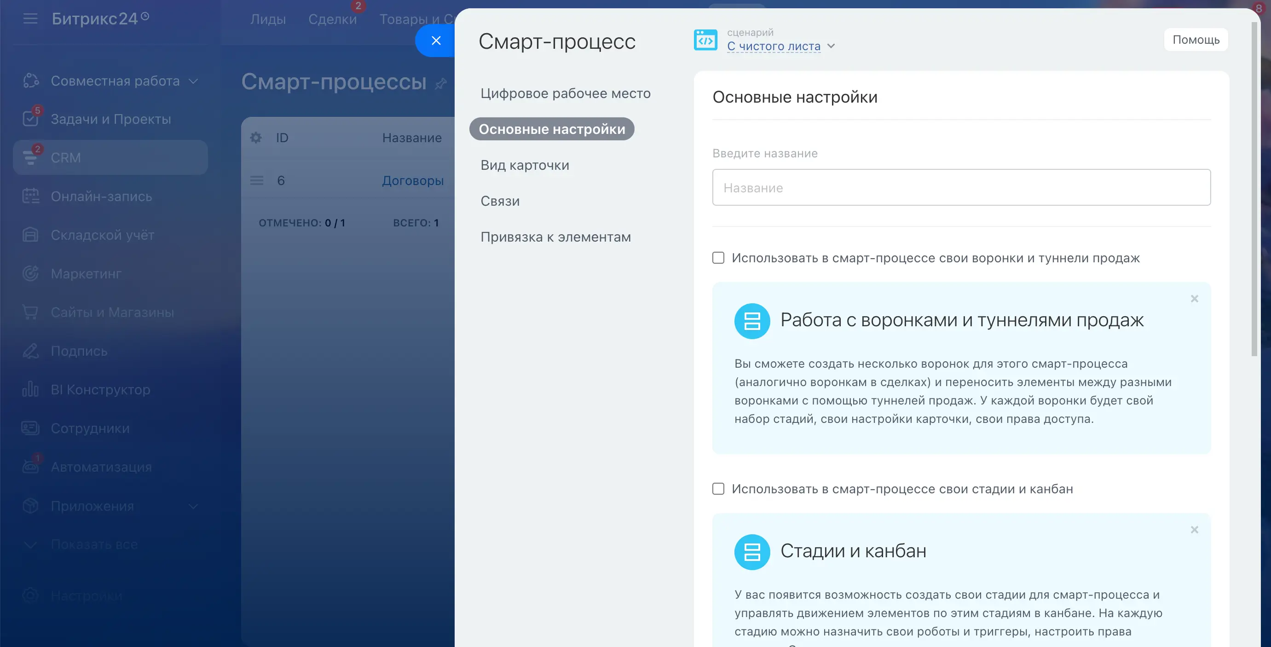Viewport: 1271px width, 647px height.
Task: Click the row menu icon beside ID 6
Action: [x=257, y=181]
